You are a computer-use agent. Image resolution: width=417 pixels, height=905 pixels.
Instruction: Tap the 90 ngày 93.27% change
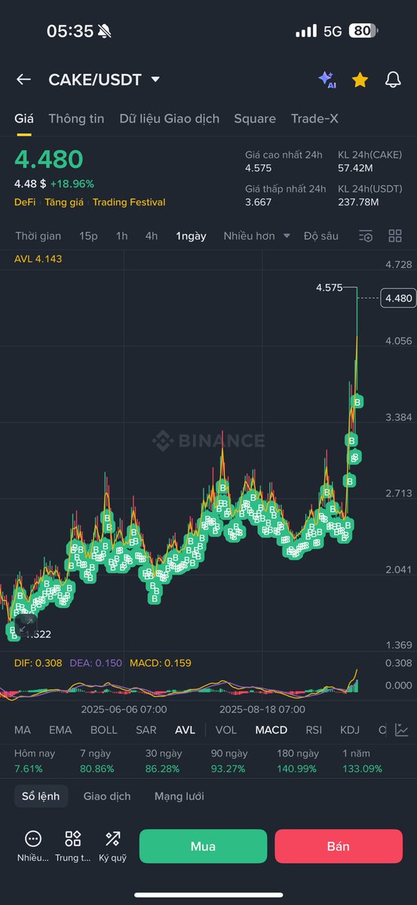[x=229, y=762]
